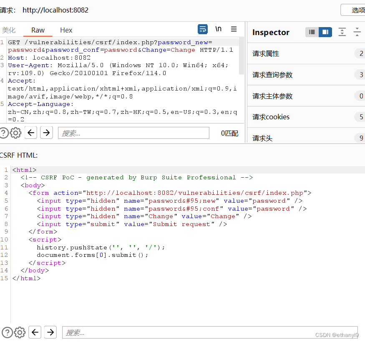Click the Accept-Language header name
The height and width of the screenshot is (342, 365).
click(40, 104)
